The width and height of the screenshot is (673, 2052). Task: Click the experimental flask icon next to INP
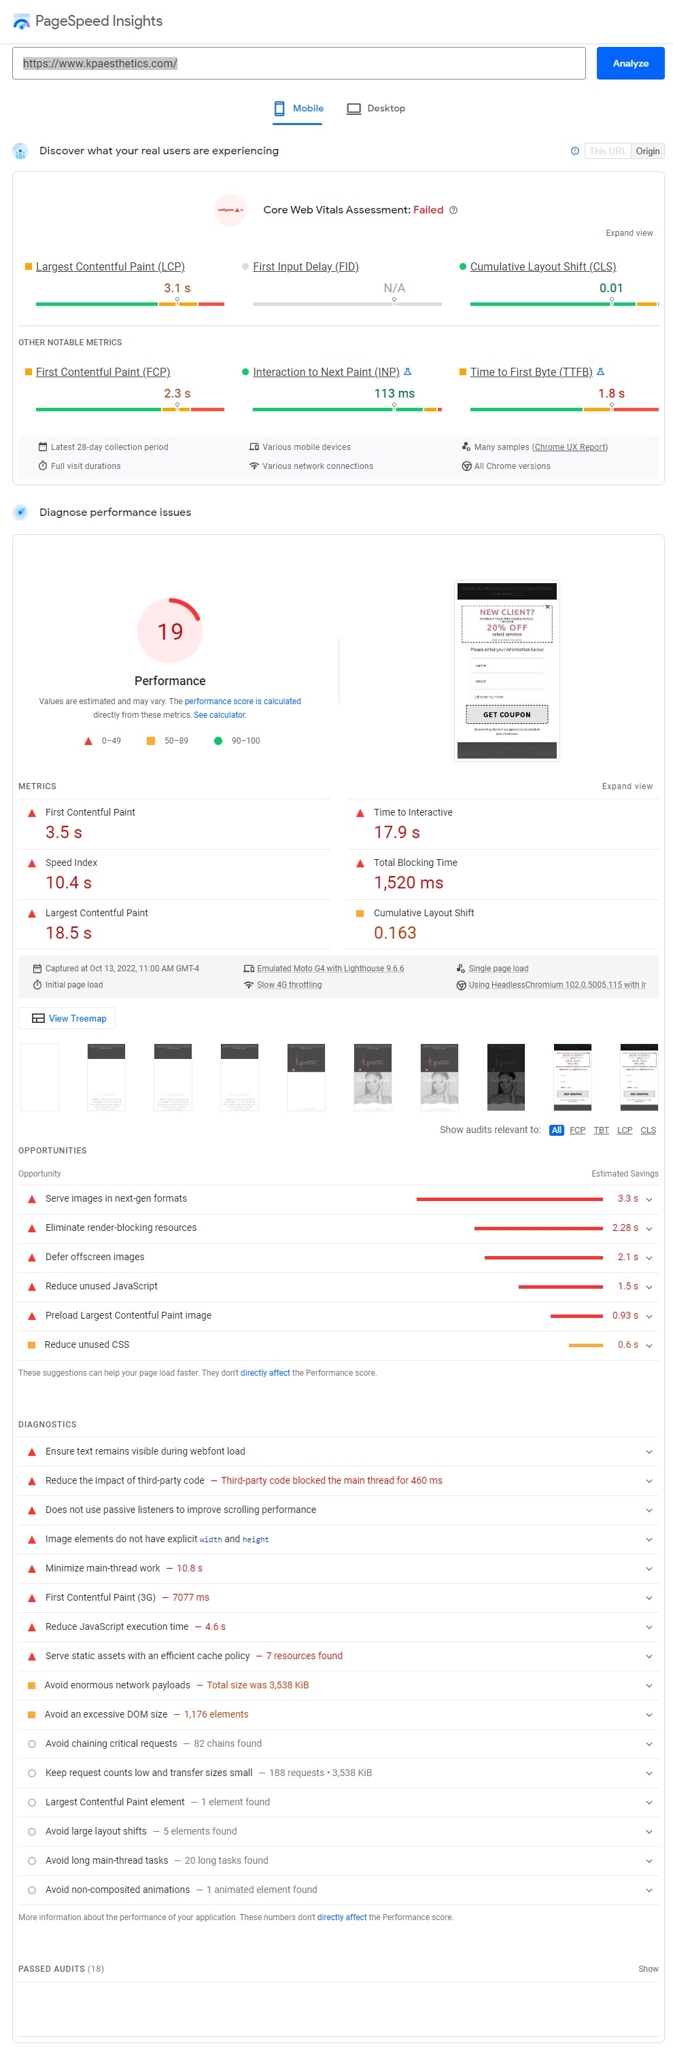click(x=408, y=372)
